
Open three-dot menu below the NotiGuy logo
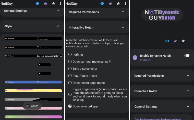pyautogui.click(x=190, y=41)
